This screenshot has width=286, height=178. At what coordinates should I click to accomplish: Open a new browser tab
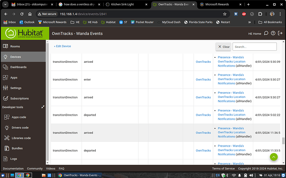point(248,5)
